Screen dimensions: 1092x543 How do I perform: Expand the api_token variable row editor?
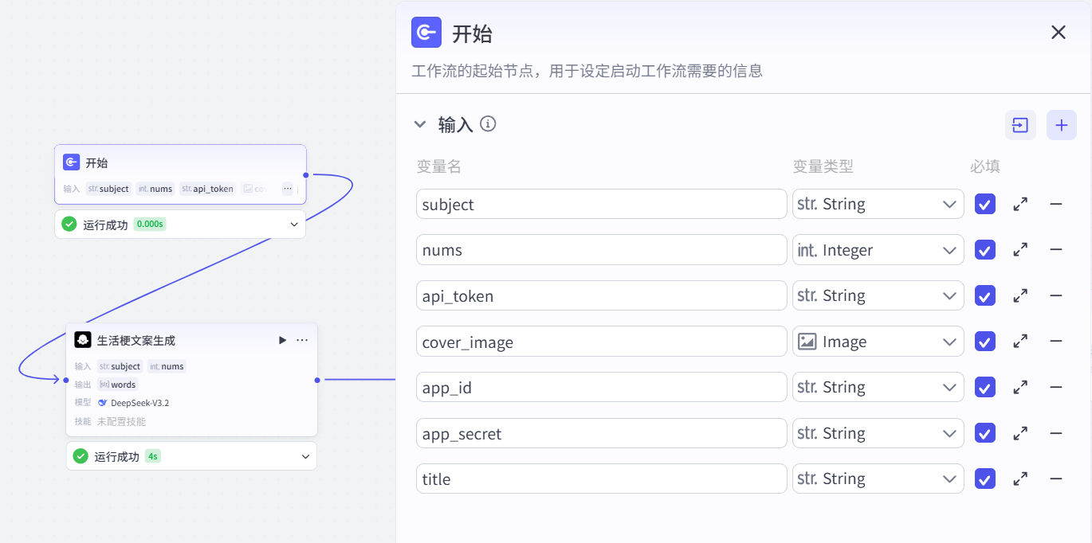coord(1020,295)
